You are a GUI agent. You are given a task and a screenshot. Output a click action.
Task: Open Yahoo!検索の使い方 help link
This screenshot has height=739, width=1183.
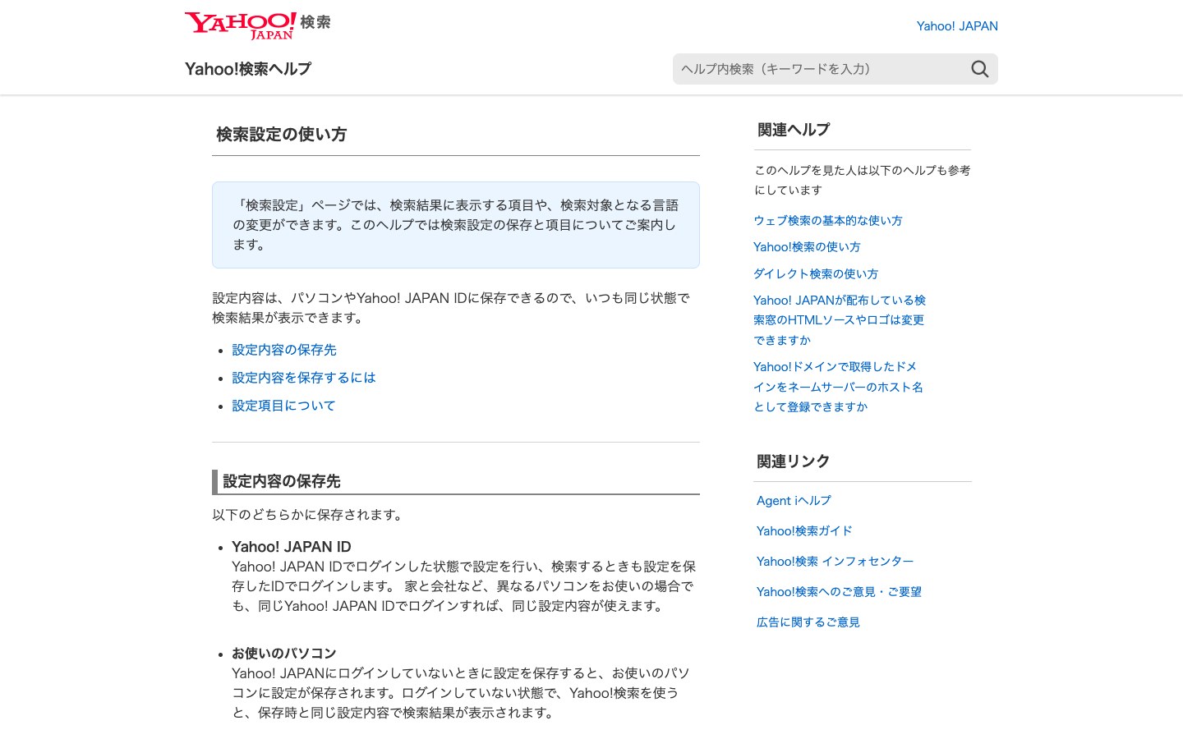point(807,247)
